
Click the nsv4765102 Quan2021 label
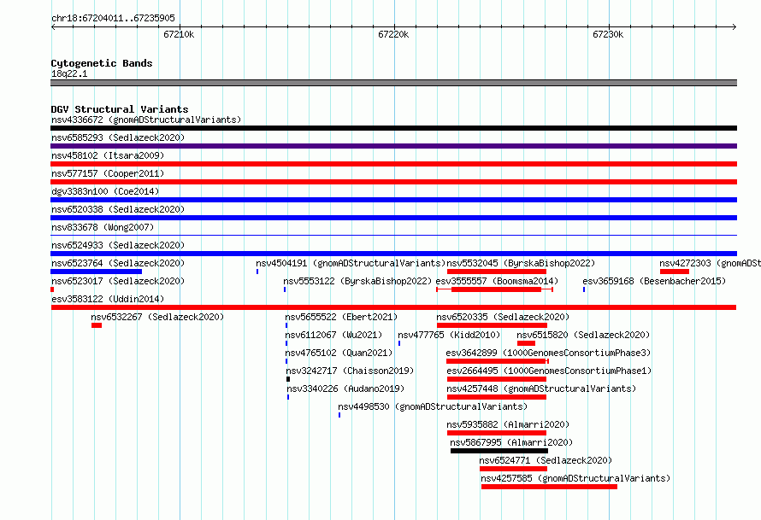pos(339,353)
